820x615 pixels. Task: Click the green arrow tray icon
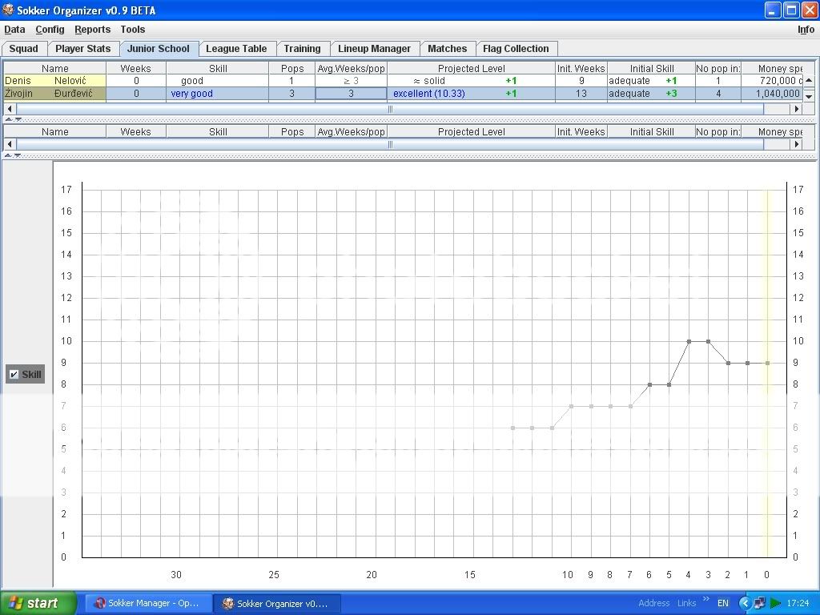click(x=775, y=603)
